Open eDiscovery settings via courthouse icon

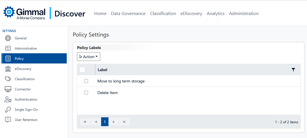coord(8,69)
